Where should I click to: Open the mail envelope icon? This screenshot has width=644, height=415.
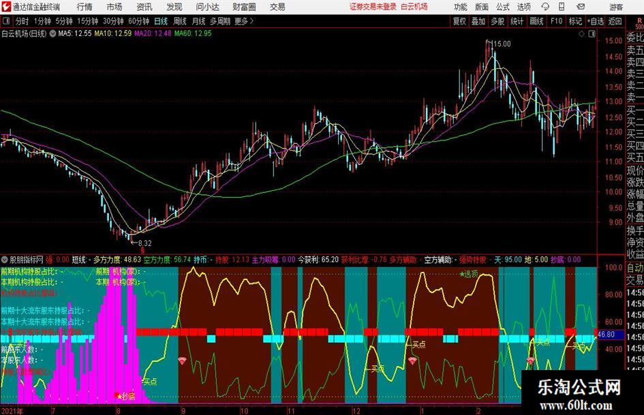[x=581, y=7]
